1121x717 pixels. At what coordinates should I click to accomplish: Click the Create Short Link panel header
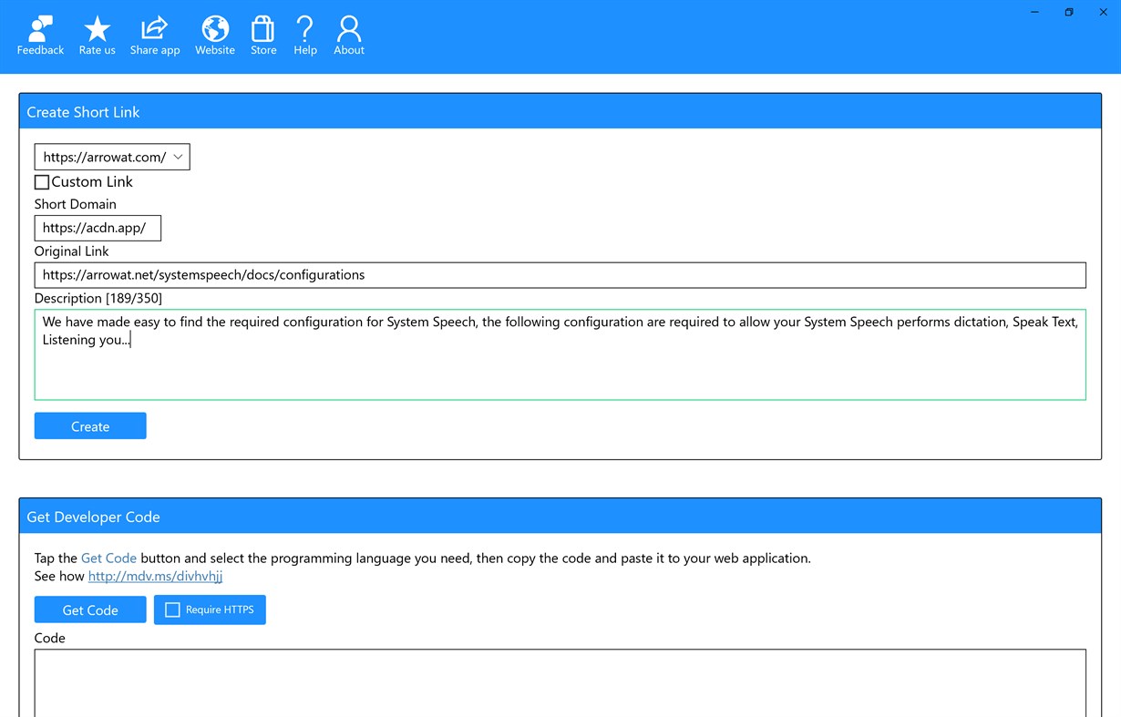(560, 111)
